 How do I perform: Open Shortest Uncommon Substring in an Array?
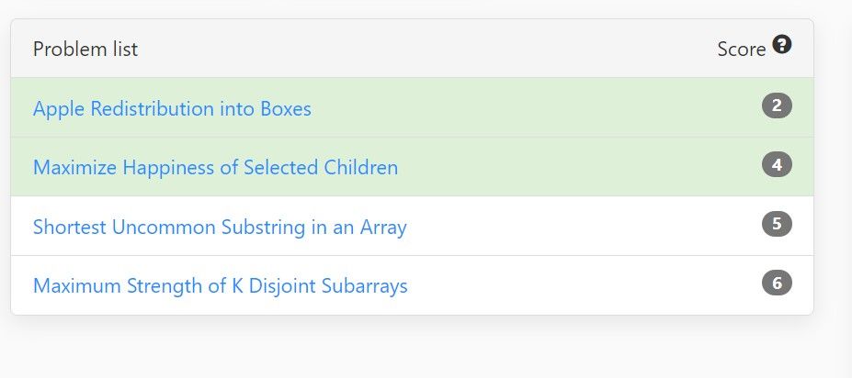[x=220, y=227]
